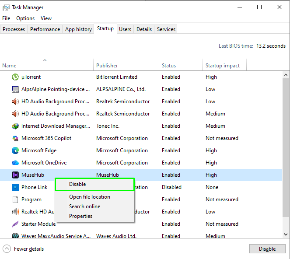Switch to the Performance tab
Image resolution: width=290 pixels, height=259 pixels.
[45, 29]
